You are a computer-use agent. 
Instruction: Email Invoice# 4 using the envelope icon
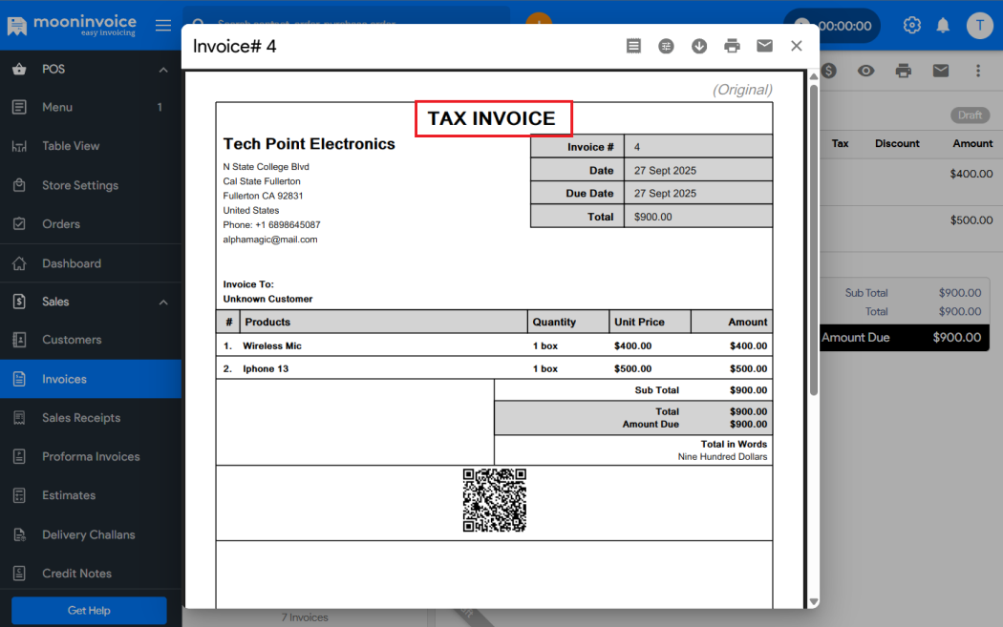pos(764,45)
